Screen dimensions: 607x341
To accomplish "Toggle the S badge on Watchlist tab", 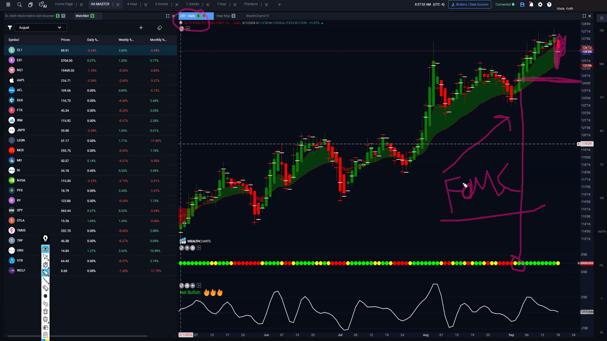I will pyautogui.click(x=92, y=16).
